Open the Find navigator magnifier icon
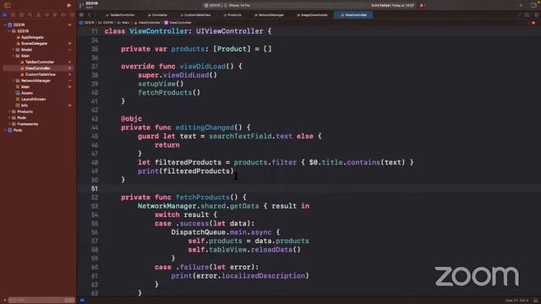 click(x=30, y=15)
